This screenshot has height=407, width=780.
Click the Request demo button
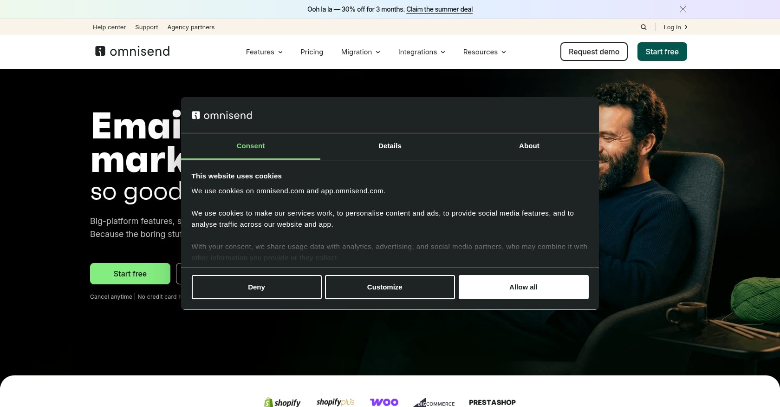point(594,52)
